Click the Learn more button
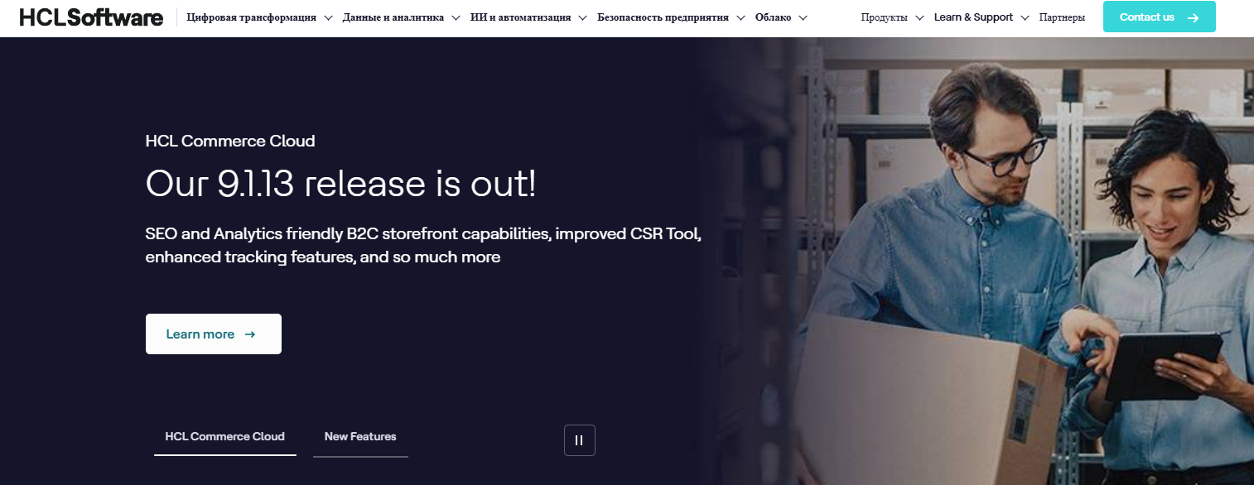Viewport: 1254px width, 485px height. point(214,334)
